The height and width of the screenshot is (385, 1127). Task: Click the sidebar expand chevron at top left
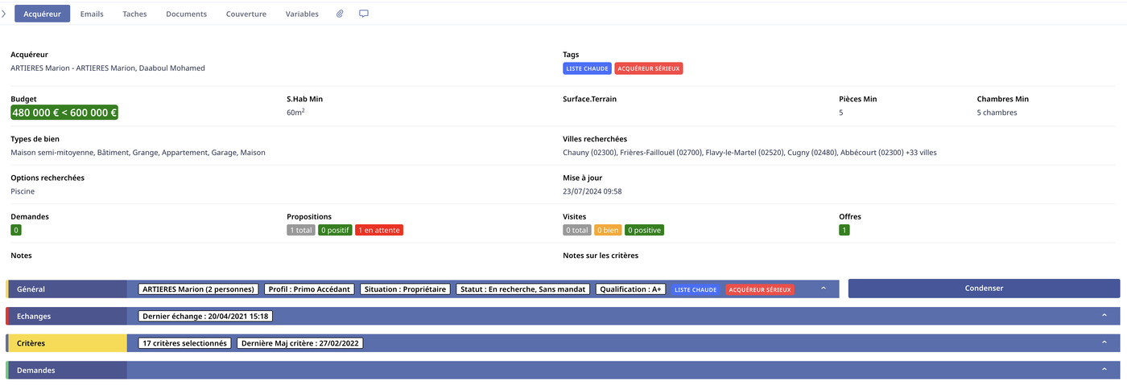(4, 14)
